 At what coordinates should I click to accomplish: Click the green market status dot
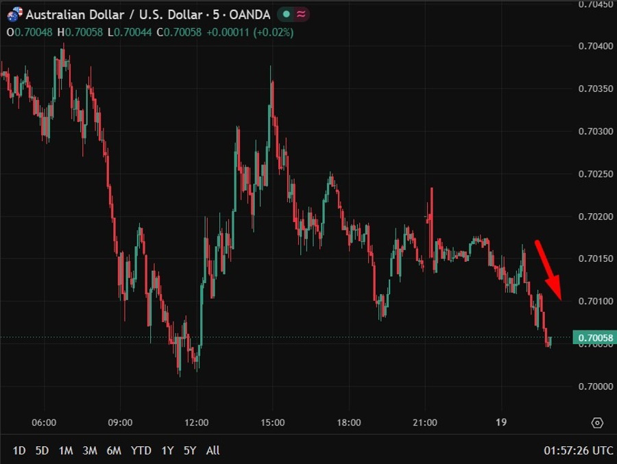(287, 14)
